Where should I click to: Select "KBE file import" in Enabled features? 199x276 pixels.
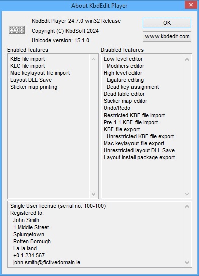click(x=27, y=59)
